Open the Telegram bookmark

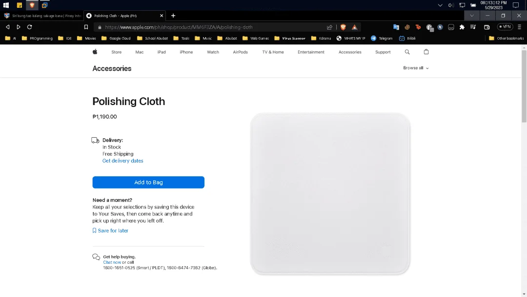point(382,38)
